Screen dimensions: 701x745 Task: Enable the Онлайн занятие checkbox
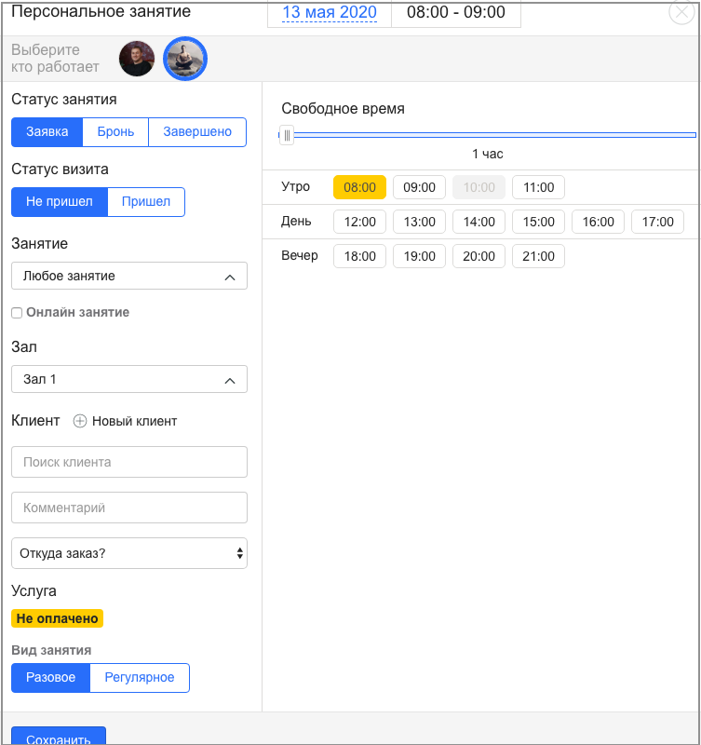click(x=17, y=313)
